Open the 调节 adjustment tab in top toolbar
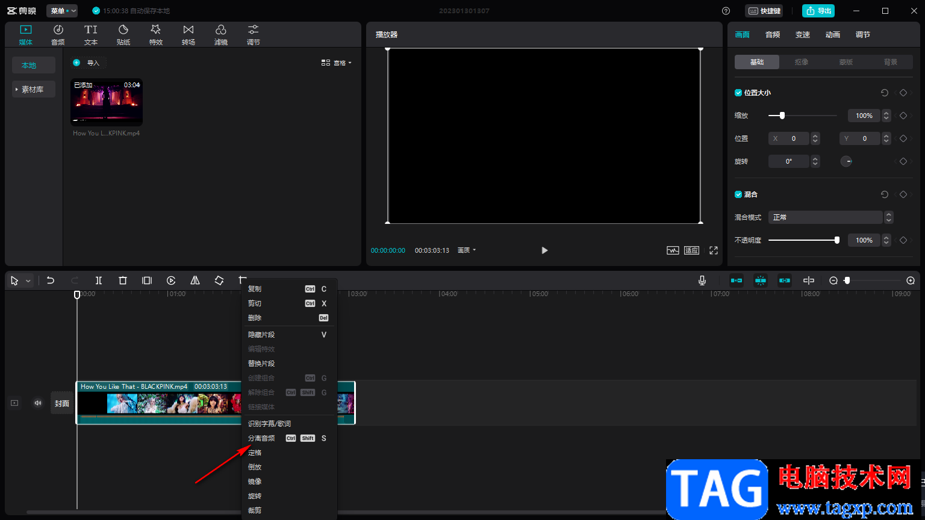Viewport: 925px width, 520px height. pyautogui.click(x=254, y=35)
